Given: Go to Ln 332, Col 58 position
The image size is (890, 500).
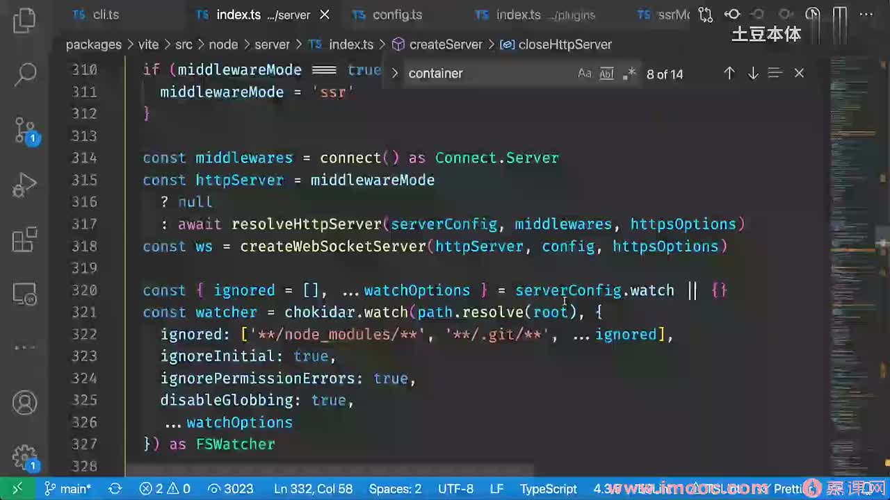Looking at the screenshot, I should coord(313,488).
